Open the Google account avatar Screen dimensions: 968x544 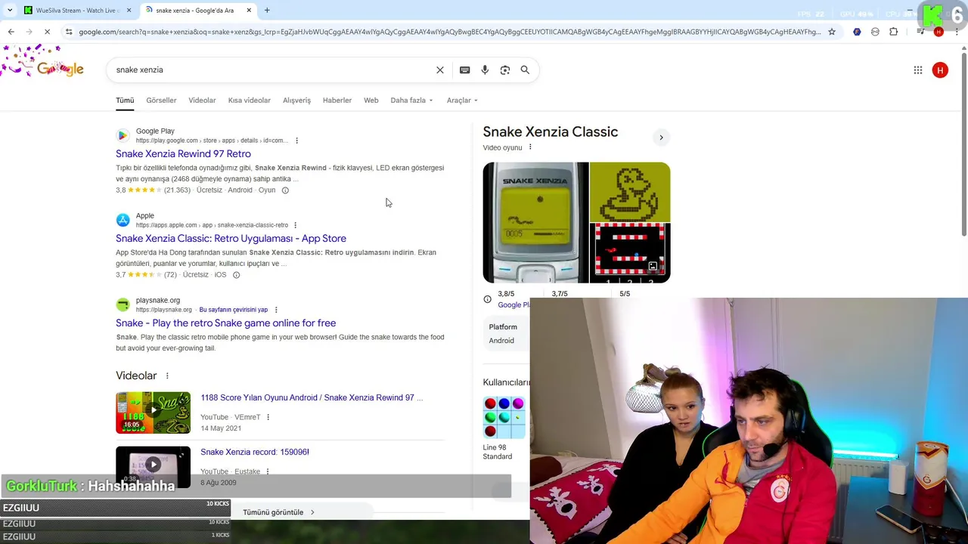pos(940,70)
